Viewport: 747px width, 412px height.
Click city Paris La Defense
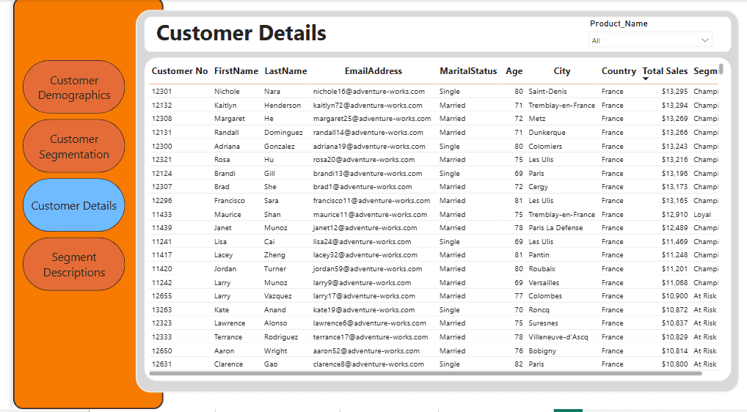tap(555, 228)
